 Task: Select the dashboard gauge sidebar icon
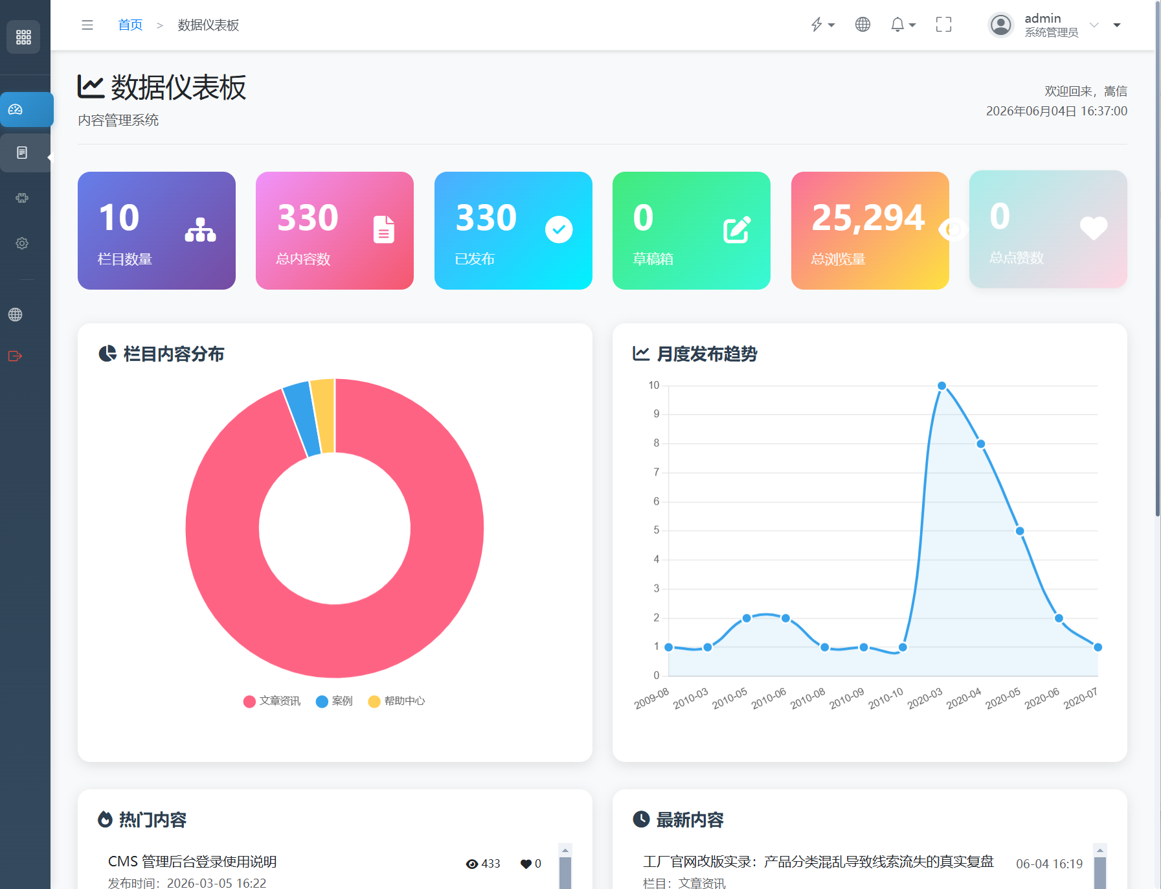pyautogui.click(x=16, y=110)
